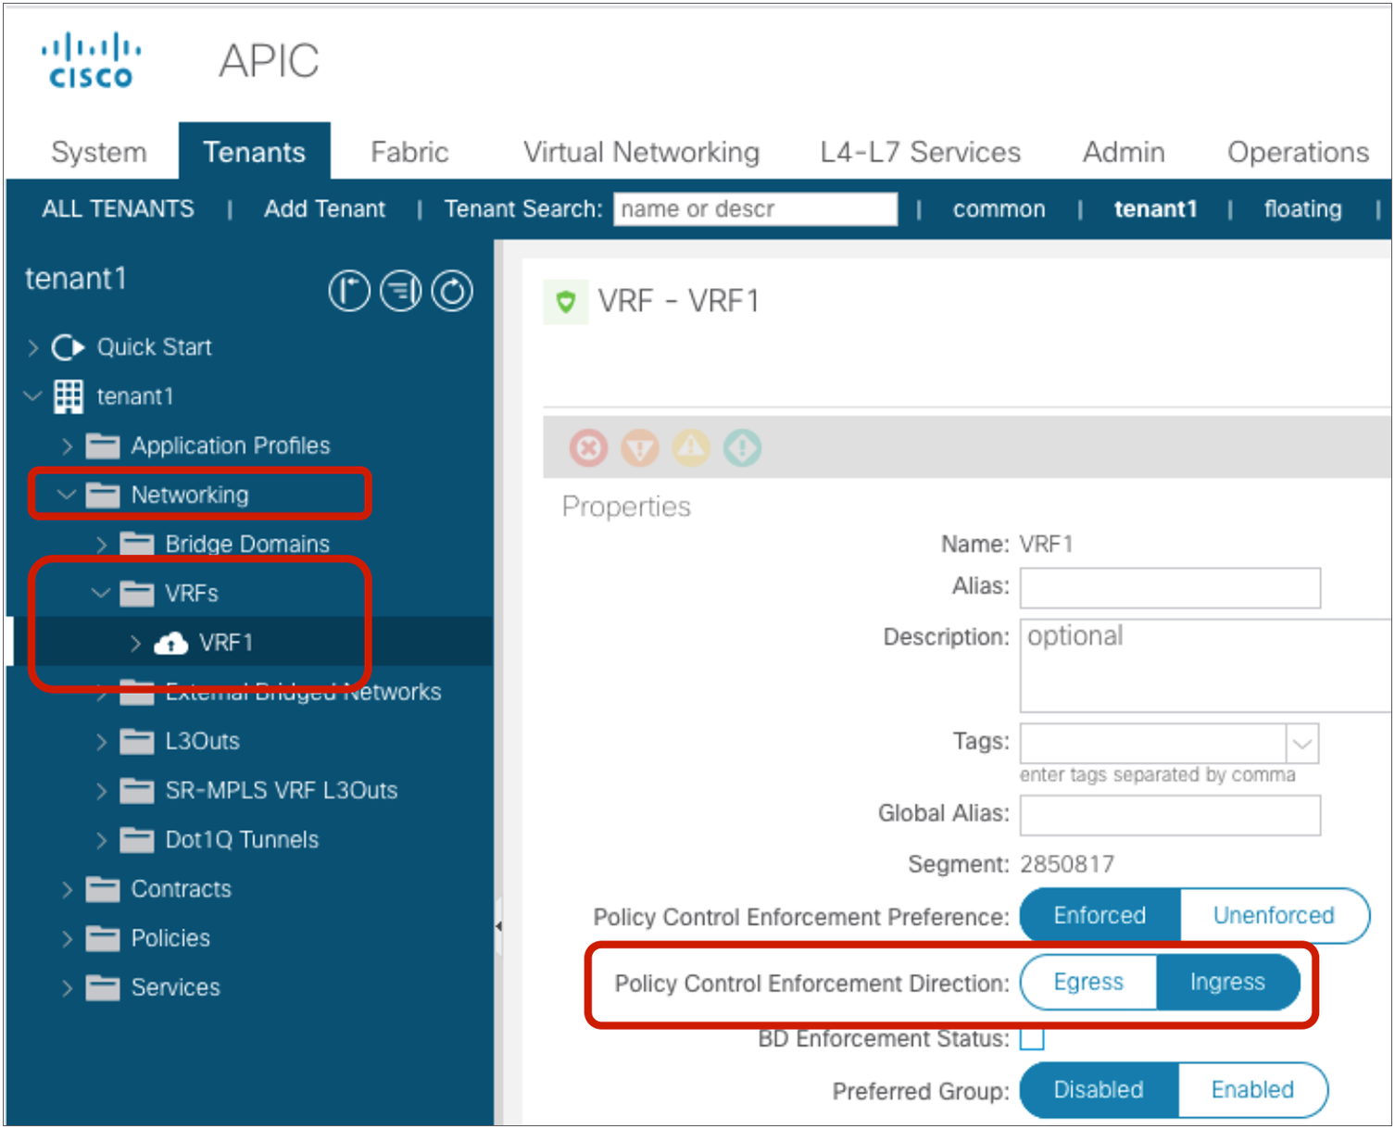This screenshot has height=1129, width=1395.
Task: Collapse the VRFs chevron
Action: click(101, 594)
